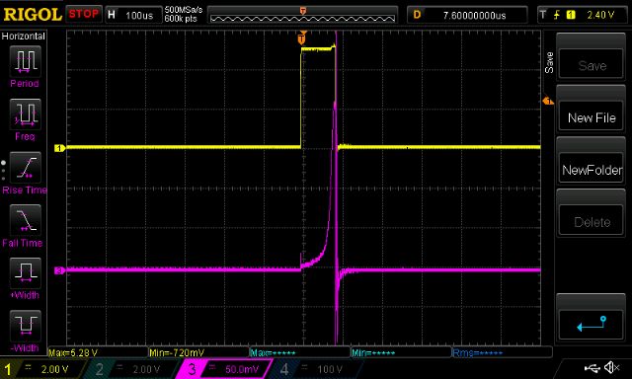Select the -Width measurement icon

(x=25, y=326)
